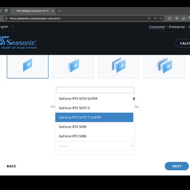Select the Enterprise tab
Viewport: 190px width, 190px height.
[177, 27]
